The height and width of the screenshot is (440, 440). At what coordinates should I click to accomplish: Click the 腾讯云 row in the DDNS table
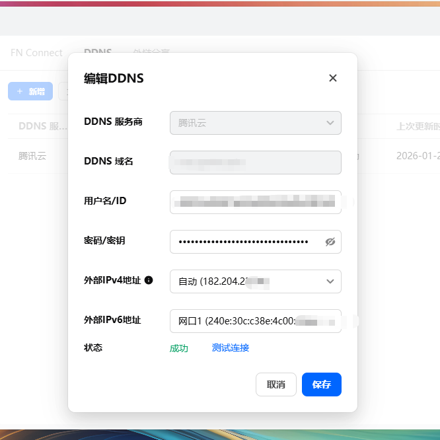tap(32, 156)
